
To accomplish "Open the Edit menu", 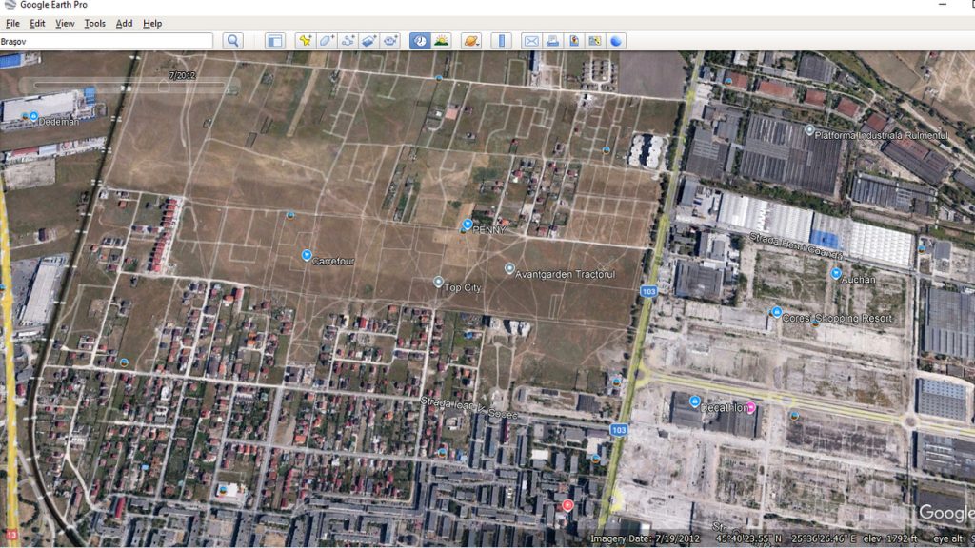I will tap(37, 24).
